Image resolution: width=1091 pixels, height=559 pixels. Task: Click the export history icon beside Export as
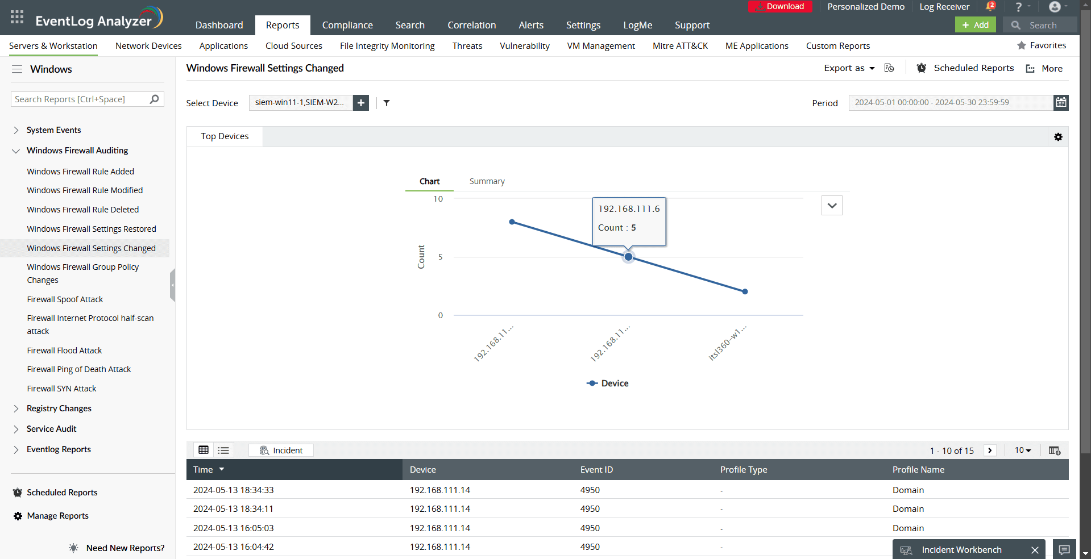[889, 68]
